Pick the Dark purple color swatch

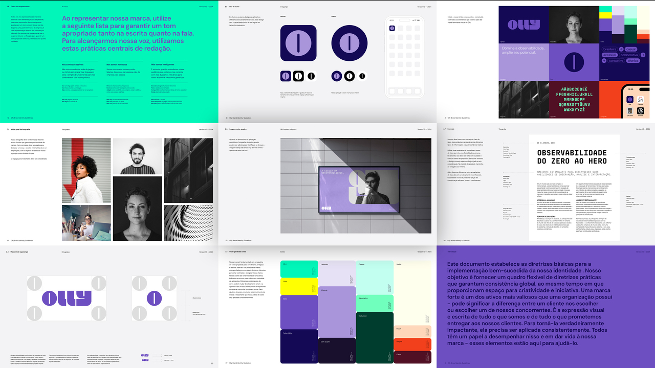[337, 351]
